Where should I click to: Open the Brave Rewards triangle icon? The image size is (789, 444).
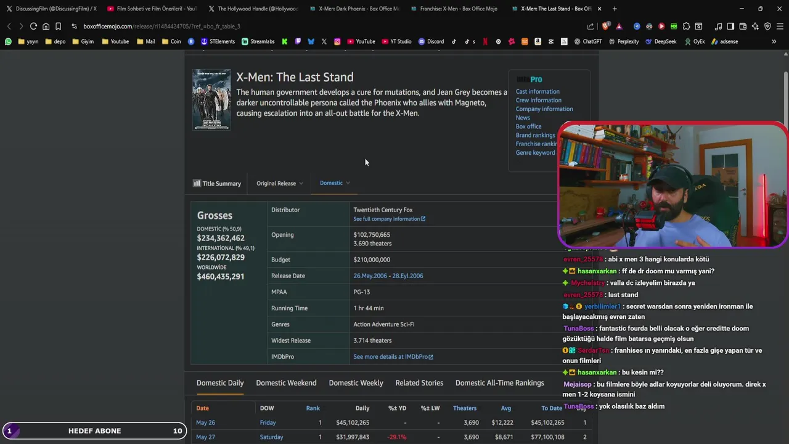click(x=619, y=27)
